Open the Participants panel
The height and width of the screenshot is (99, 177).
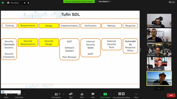click(x=56, y=96)
